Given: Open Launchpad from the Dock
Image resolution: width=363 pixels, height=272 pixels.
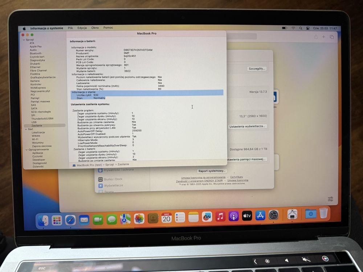Looking at the screenshot, I should (57, 220).
